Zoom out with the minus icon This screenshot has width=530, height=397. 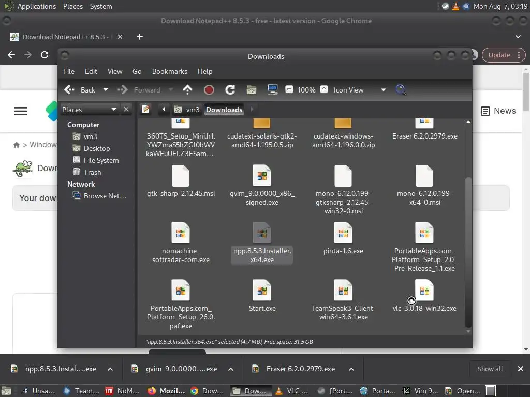pos(289,89)
